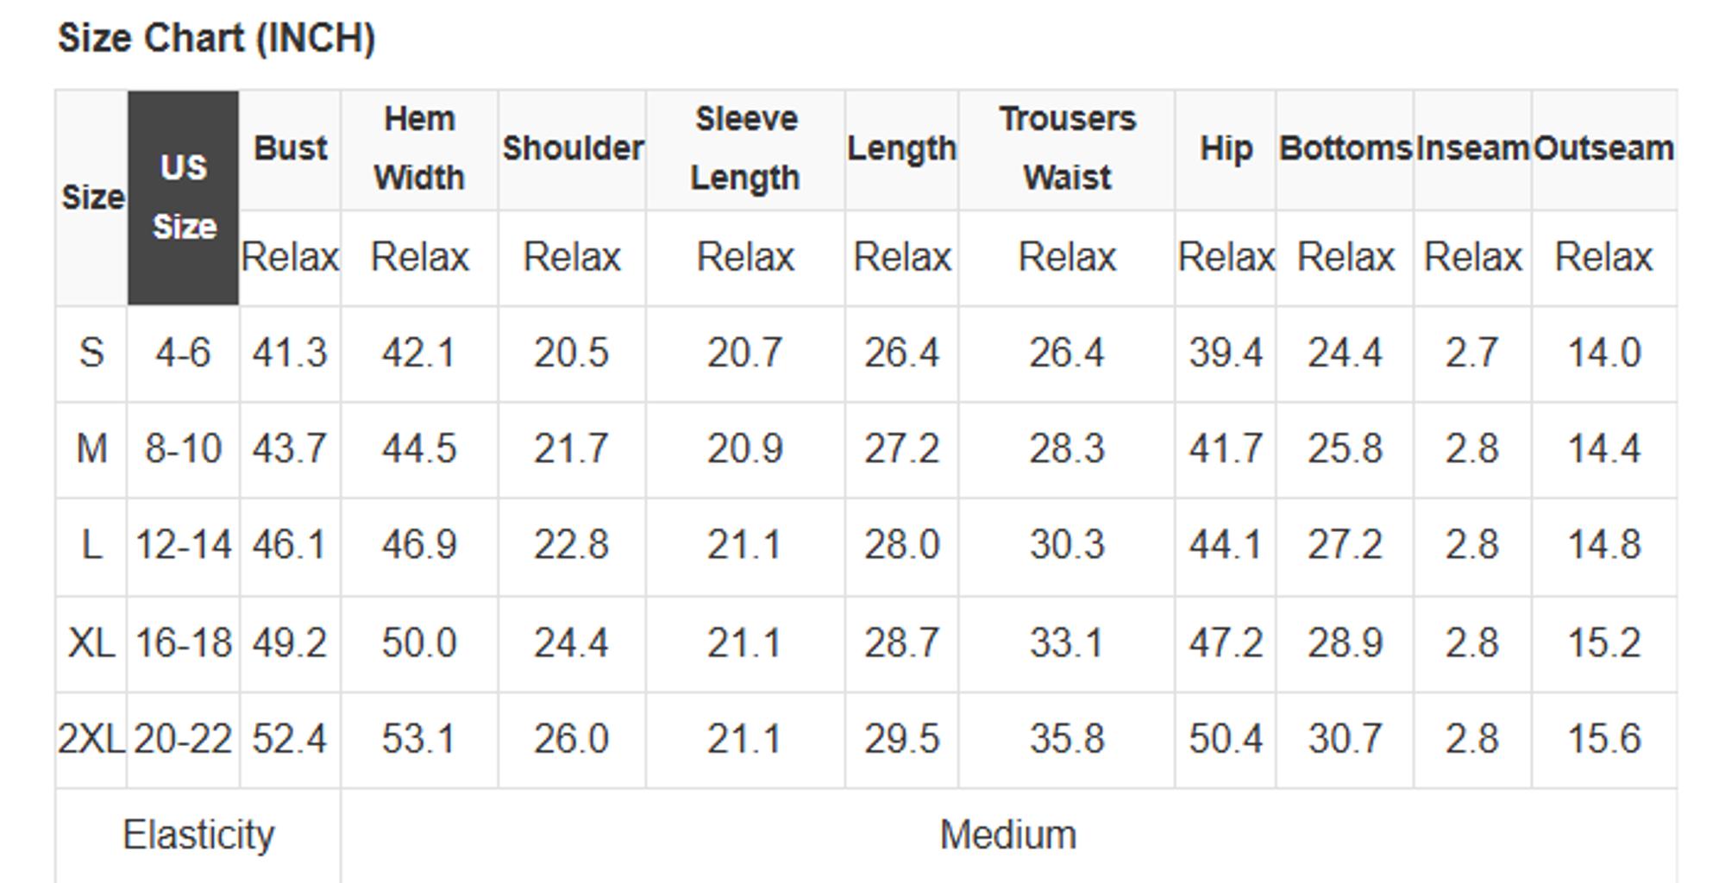The image size is (1725, 883).
Task: Select the Medium elasticity value cell
Action: point(1008,835)
